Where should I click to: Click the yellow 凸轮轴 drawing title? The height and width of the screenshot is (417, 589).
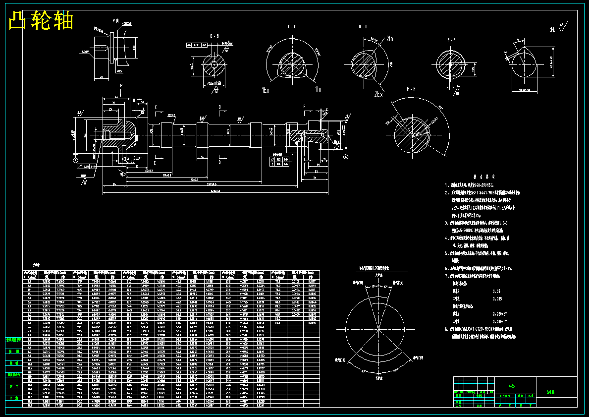pyautogui.click(x=41, y=20)
